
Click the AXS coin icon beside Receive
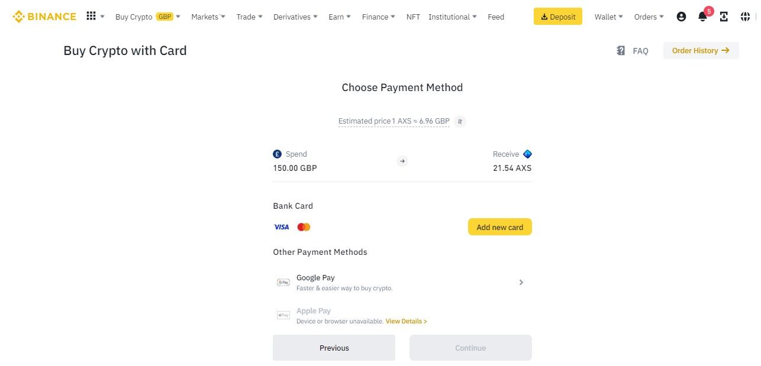(x=527, y=154)
